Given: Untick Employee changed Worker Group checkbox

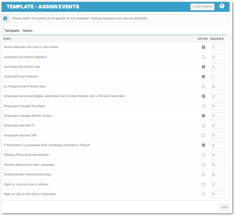Looking at the screenshot, I should coord(204,116).
